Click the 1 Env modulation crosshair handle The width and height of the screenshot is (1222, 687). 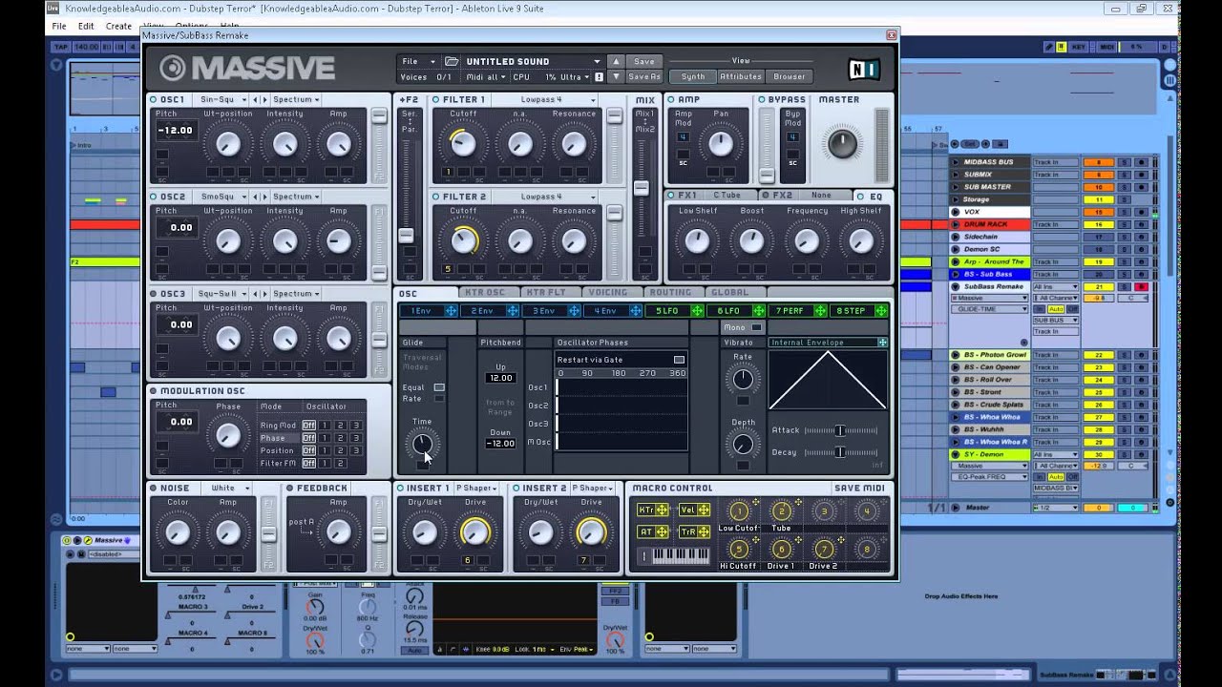click(x=451, y=311)
